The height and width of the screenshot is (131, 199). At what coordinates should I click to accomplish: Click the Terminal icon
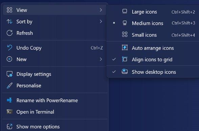pyautogui.click(x=9, y=112)
